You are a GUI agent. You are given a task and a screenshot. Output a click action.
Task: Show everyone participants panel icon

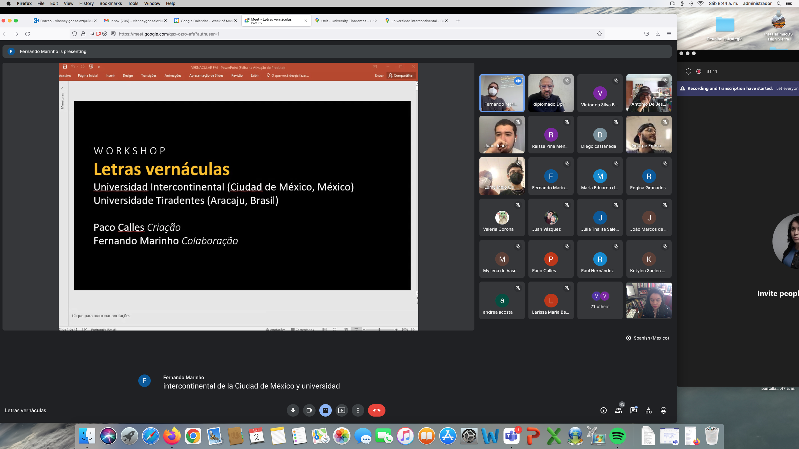point(619,410)
